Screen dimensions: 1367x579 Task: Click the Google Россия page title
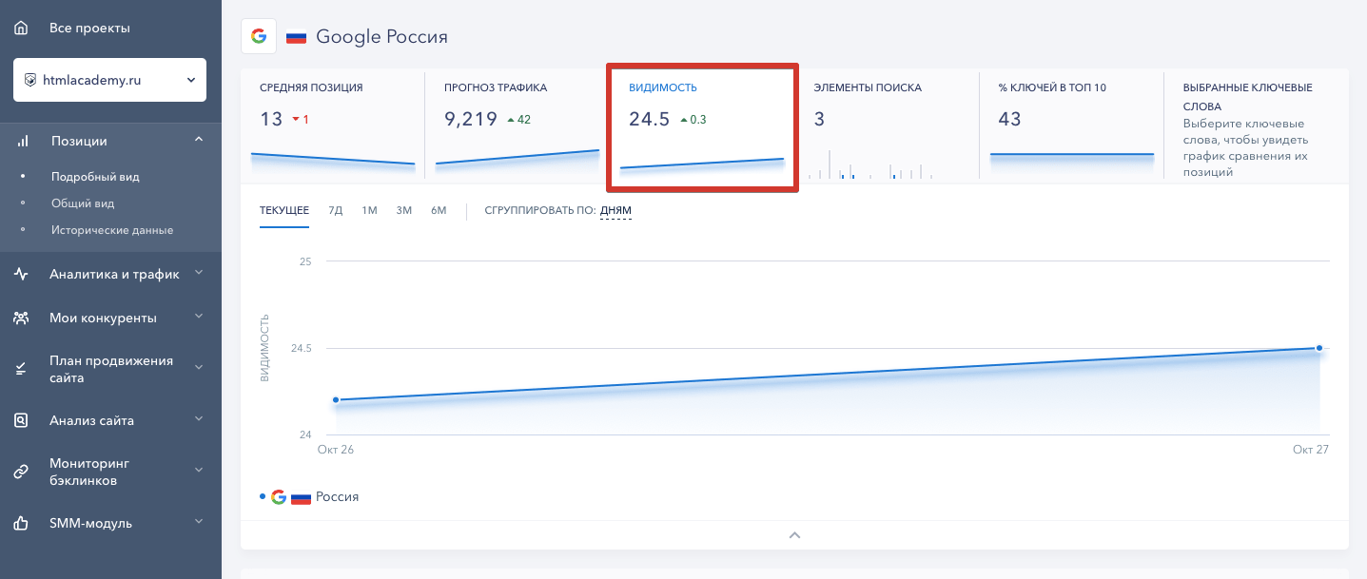(x=381, y=37)
